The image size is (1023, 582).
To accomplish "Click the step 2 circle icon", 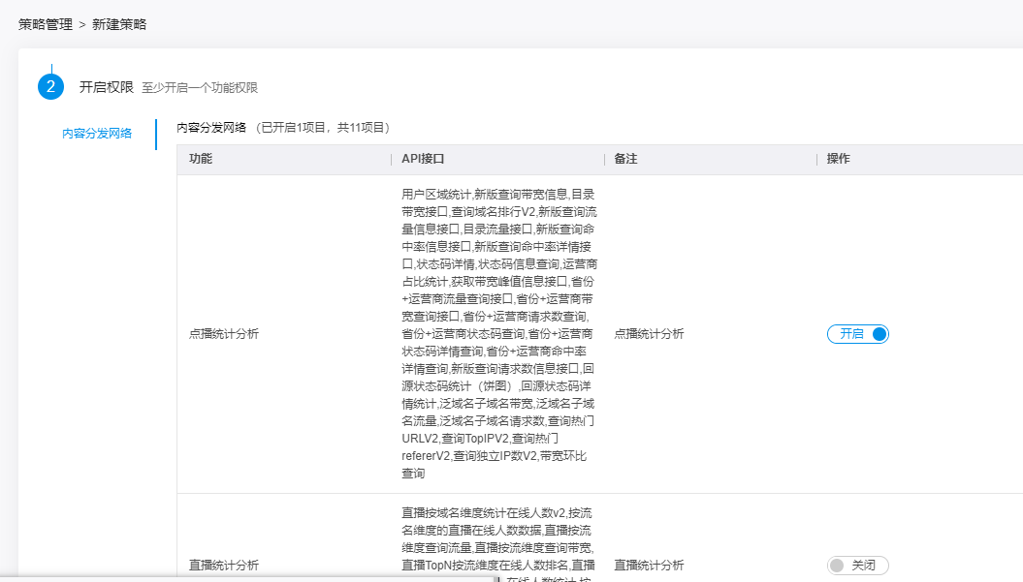I will (51, 87).
